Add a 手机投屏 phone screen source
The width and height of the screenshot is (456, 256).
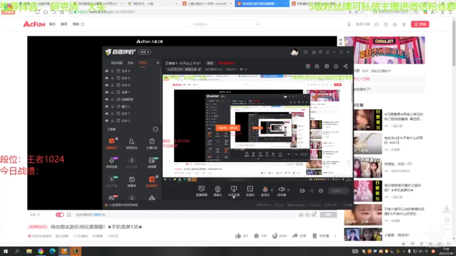[234, 191]
